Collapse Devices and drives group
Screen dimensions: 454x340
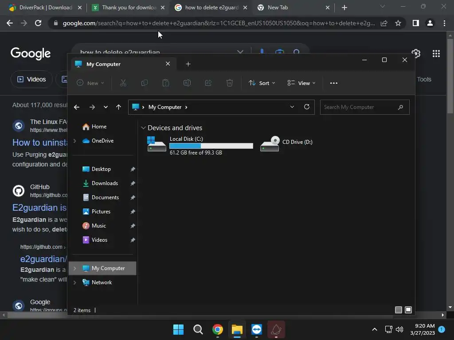[x=143, y=128]
